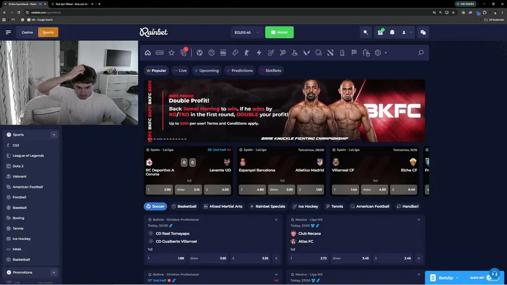Select the Live filter tab
Screen dimensions: 507x285
[x=180, y=71]
